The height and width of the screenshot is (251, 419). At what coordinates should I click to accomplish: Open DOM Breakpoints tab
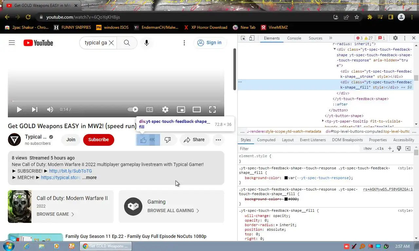point(347,140)
